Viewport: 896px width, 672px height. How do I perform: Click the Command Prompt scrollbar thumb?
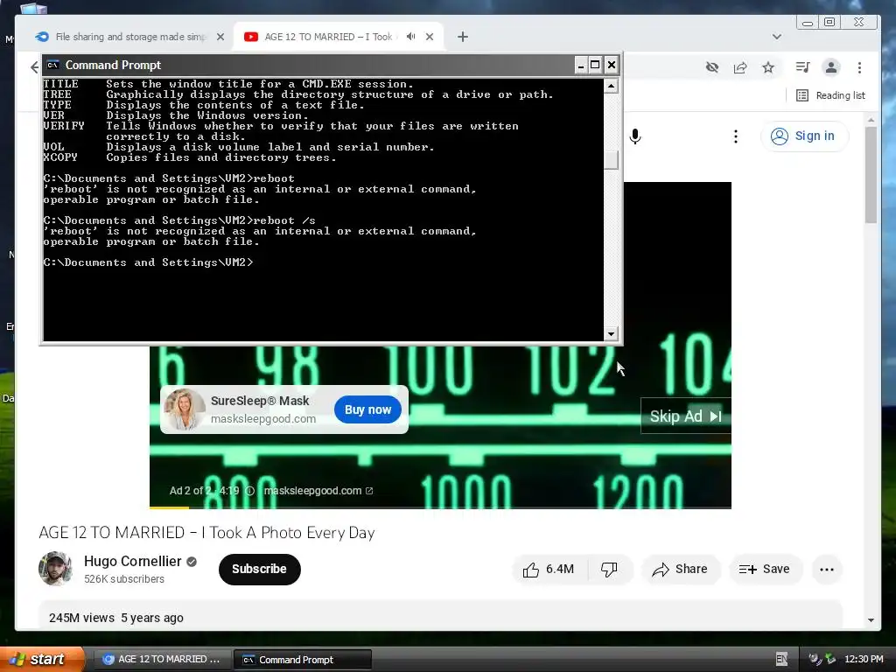[x=612, y=160]
